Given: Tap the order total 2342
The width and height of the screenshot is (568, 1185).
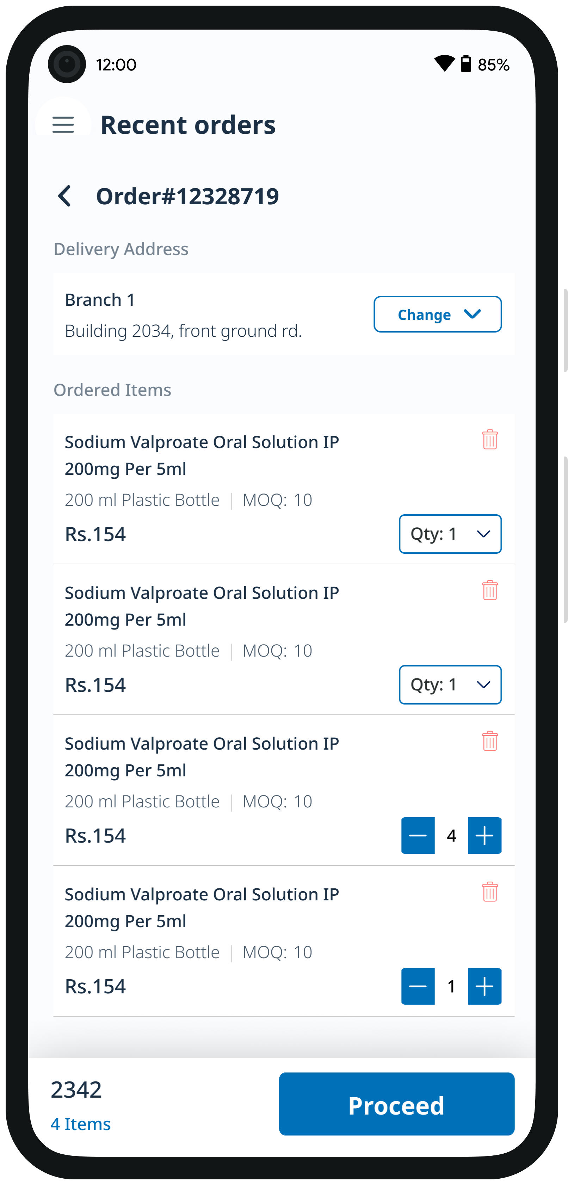Looking at the screenshot, I should coord(76,1090).
